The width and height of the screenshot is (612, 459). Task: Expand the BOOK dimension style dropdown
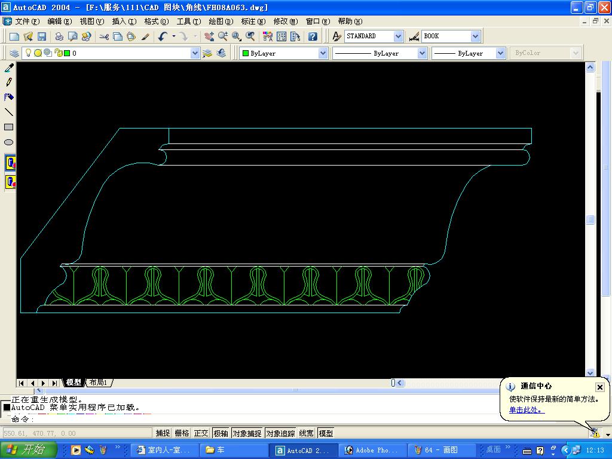(x=475, y=36)
